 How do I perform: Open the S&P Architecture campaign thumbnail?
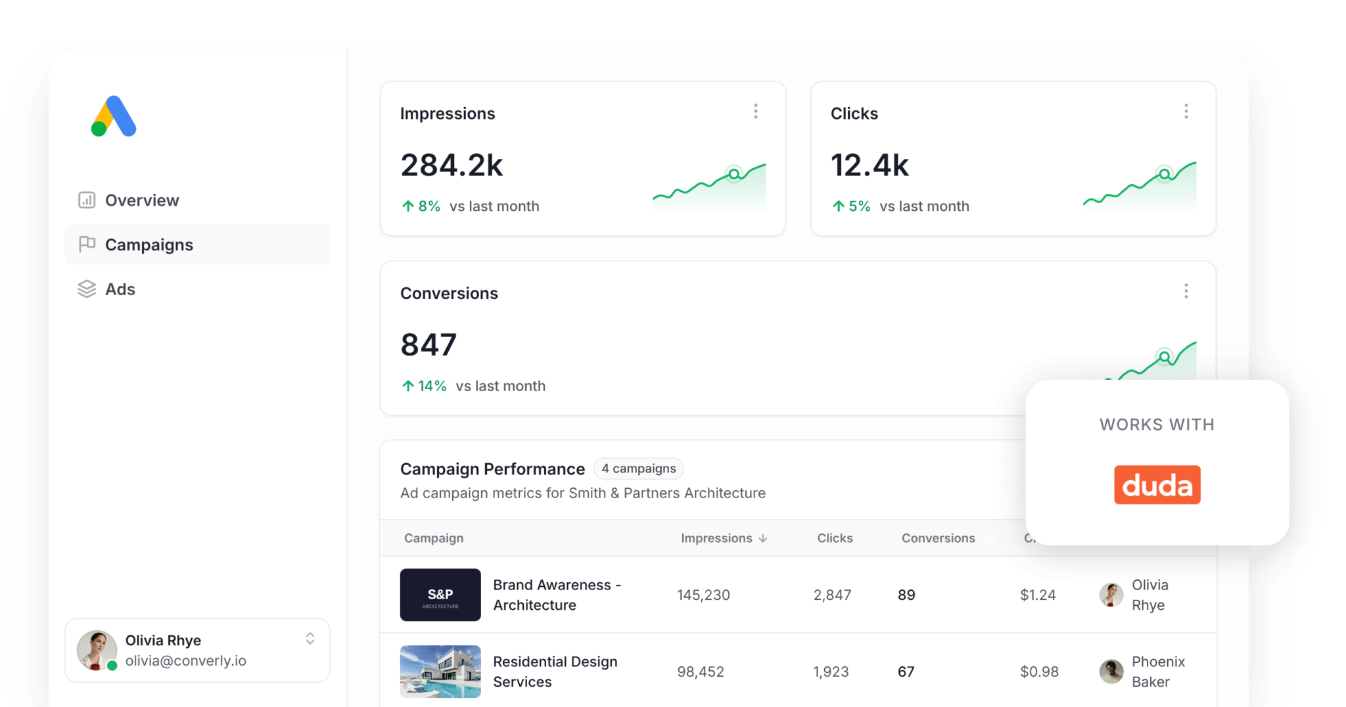[x=440, y=595]
